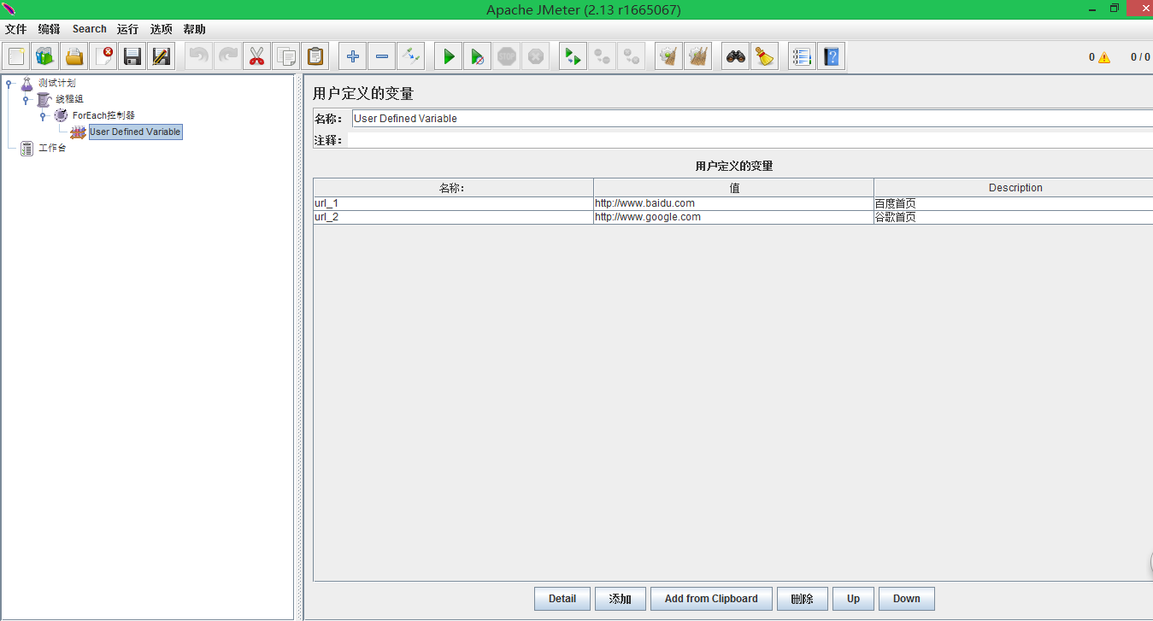The width and height of the screenshot is (1153, 621).
Task: Click the http://www.baidu.com value cell
Action: 734,203
